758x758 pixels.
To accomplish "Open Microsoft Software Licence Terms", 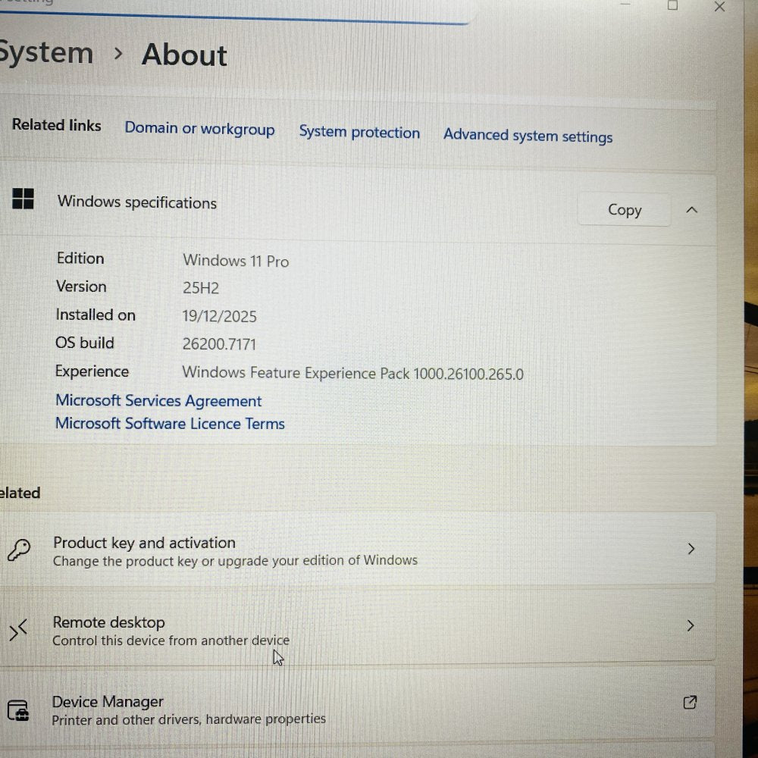I will (169, 424).
